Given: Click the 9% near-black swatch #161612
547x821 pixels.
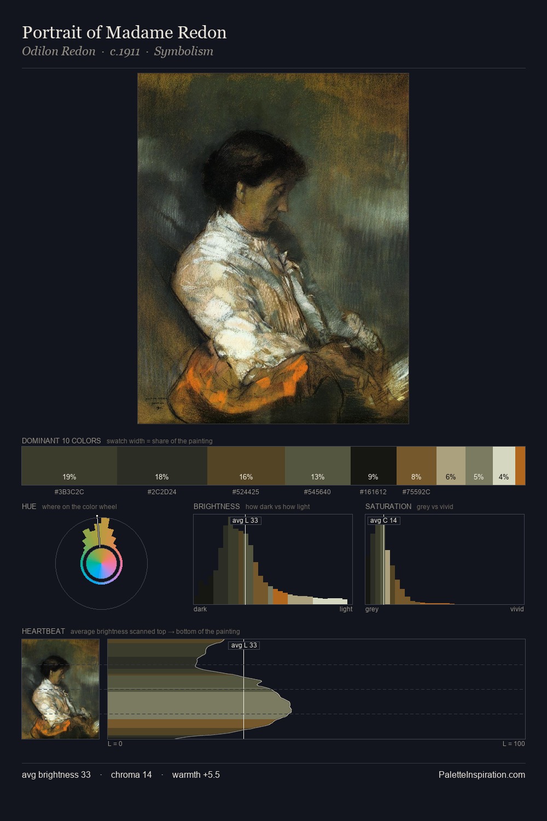Looking at the screenshot, I should pyautogui.click(x=374, y=466).
